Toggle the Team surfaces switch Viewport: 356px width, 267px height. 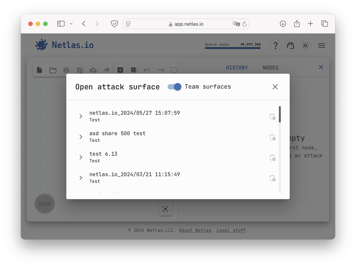tap(175, 87)
